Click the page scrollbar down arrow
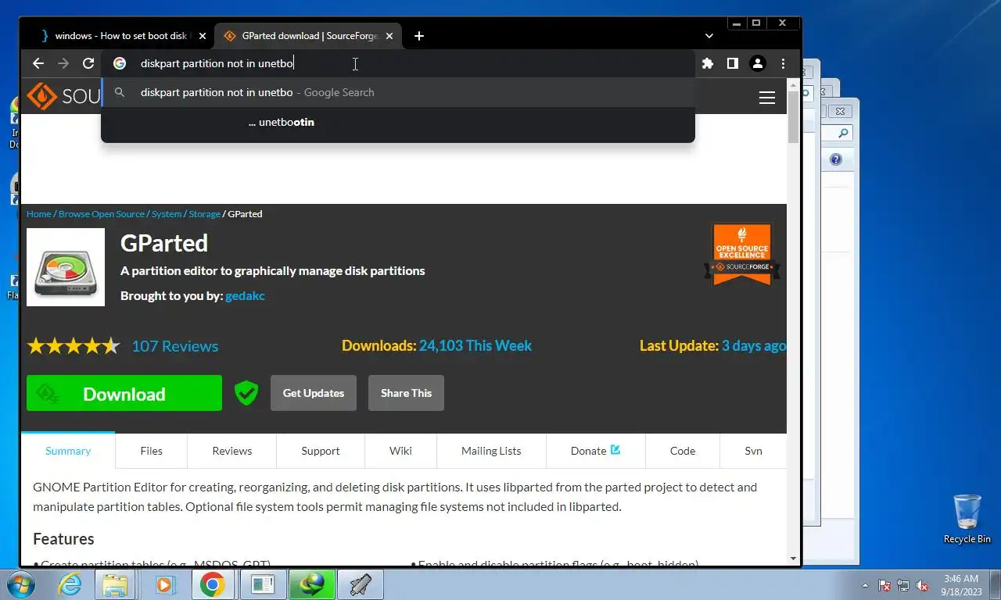The height and width of the screenshot is (600, 1001). (794, 559)
